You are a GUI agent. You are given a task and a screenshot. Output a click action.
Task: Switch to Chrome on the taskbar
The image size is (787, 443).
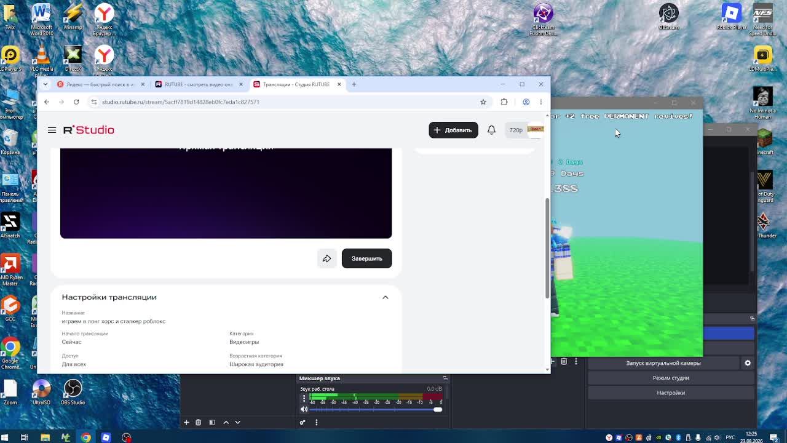point(86,437)
